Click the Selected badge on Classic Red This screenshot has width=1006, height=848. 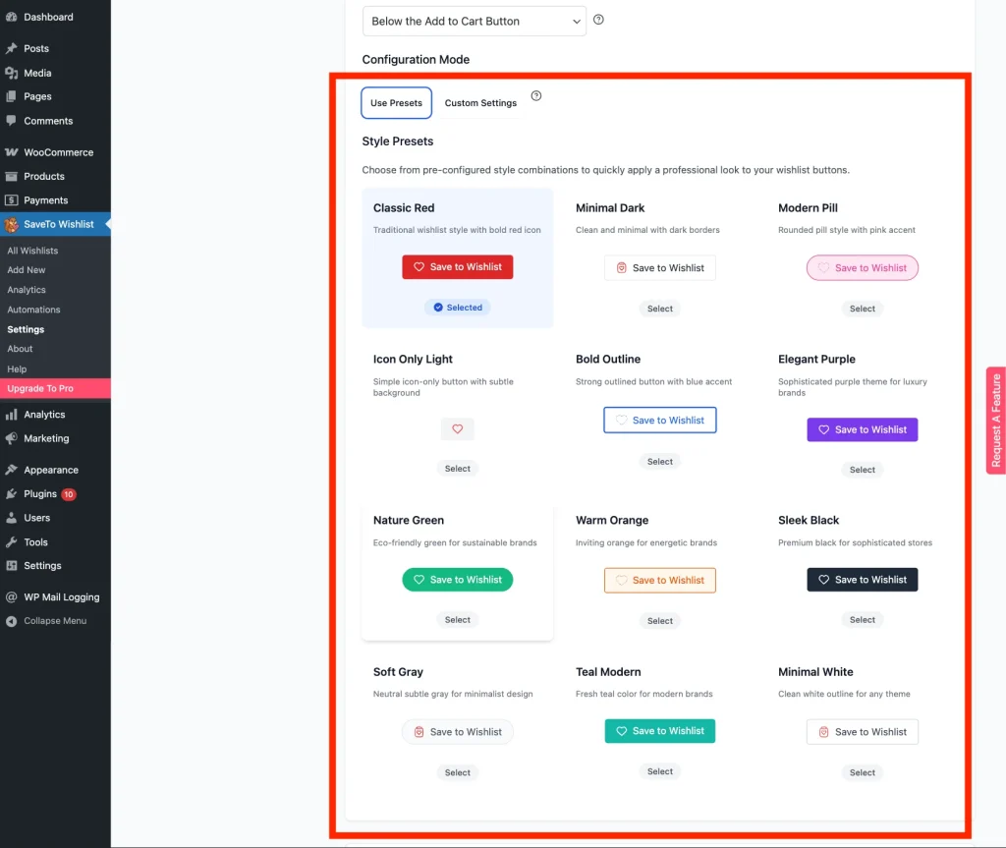(x=457, y=308)
